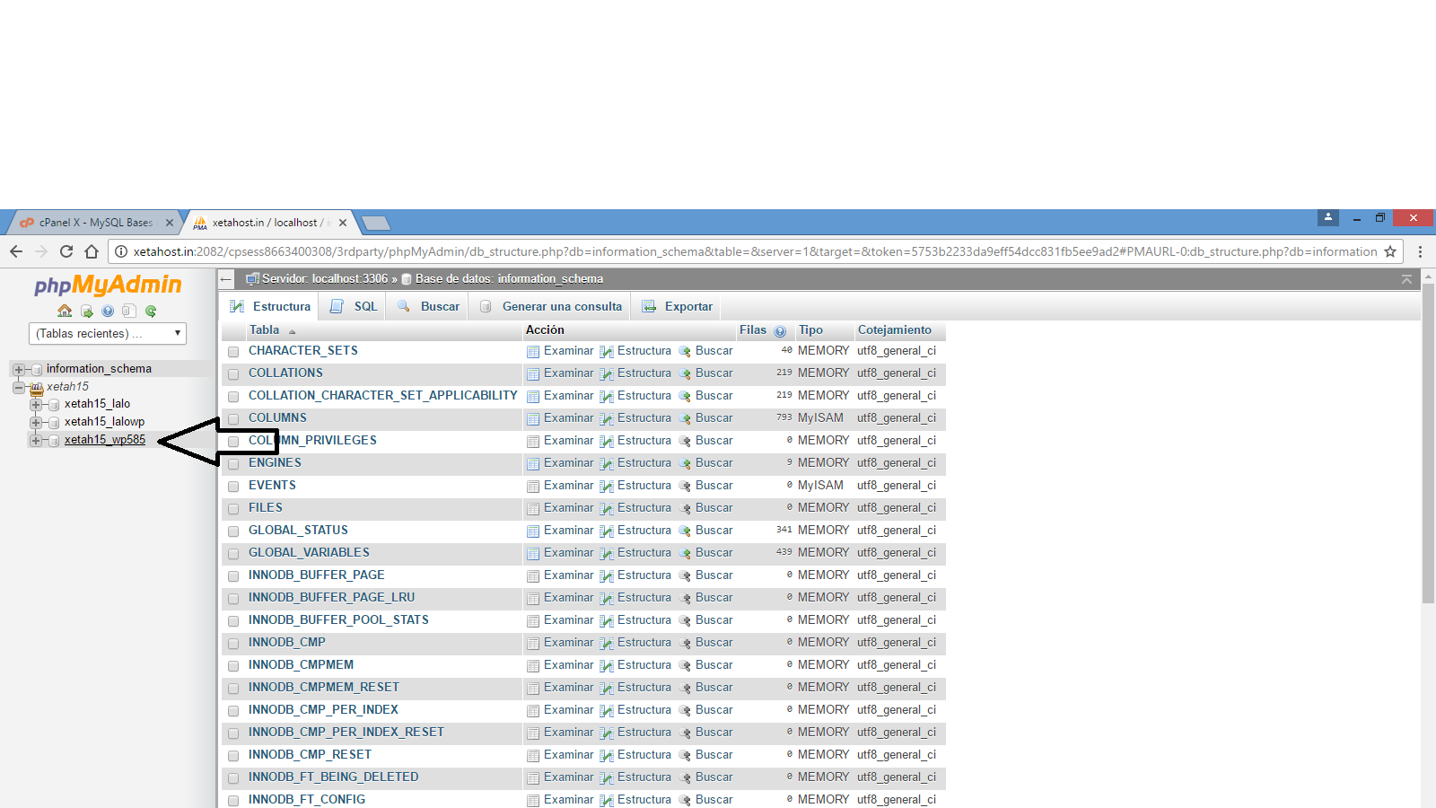Collapse navigation panel using the left arrow icon
Image resolution: width=1436 pixels, height=808 pixels.
pyautogui.click(x=226, y=279)
